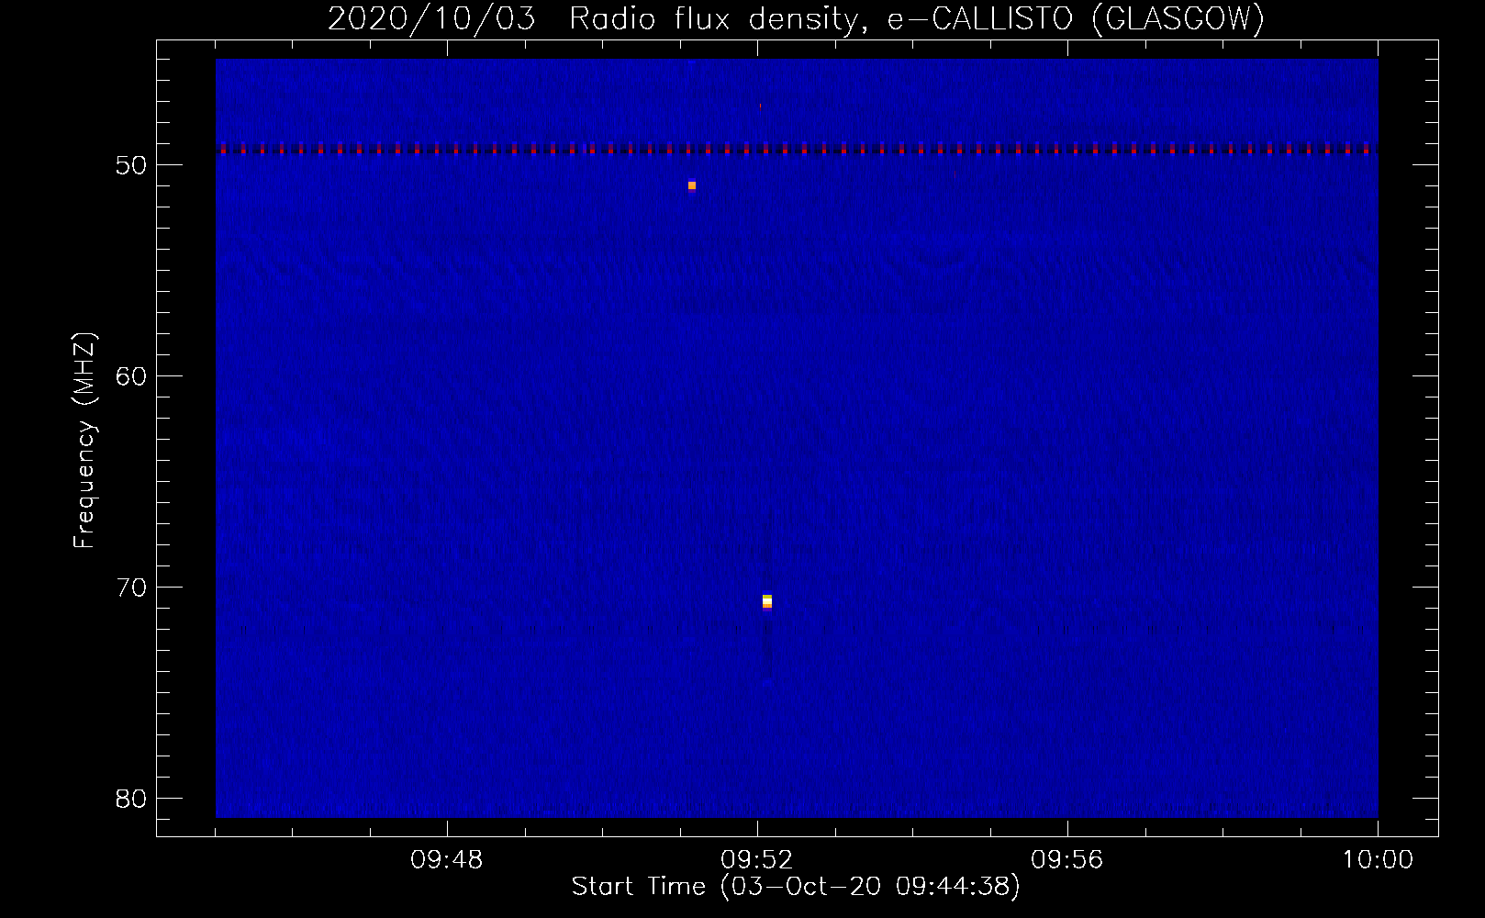Click the small red dot above 09:52
Screen dimensions: 1485x918
(760, 106)
